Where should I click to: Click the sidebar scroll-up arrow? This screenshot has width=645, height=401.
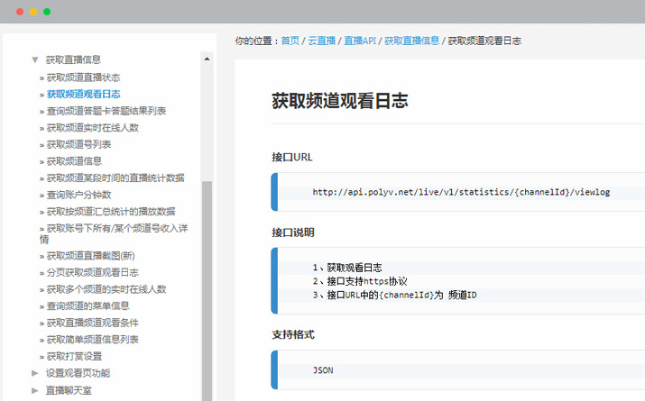pyautogui.click(x=207, y=59)
